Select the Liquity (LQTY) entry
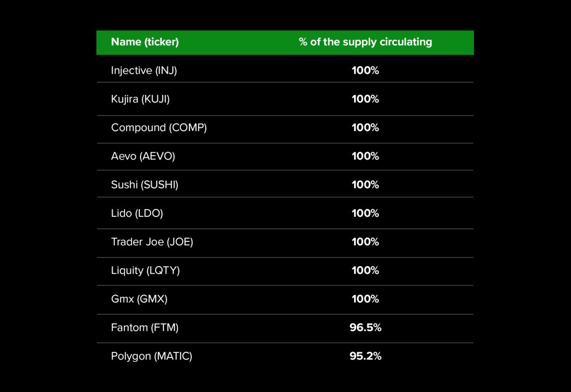Screen dimensions: 571x392 pyautogui.click(x=145, y=270)
